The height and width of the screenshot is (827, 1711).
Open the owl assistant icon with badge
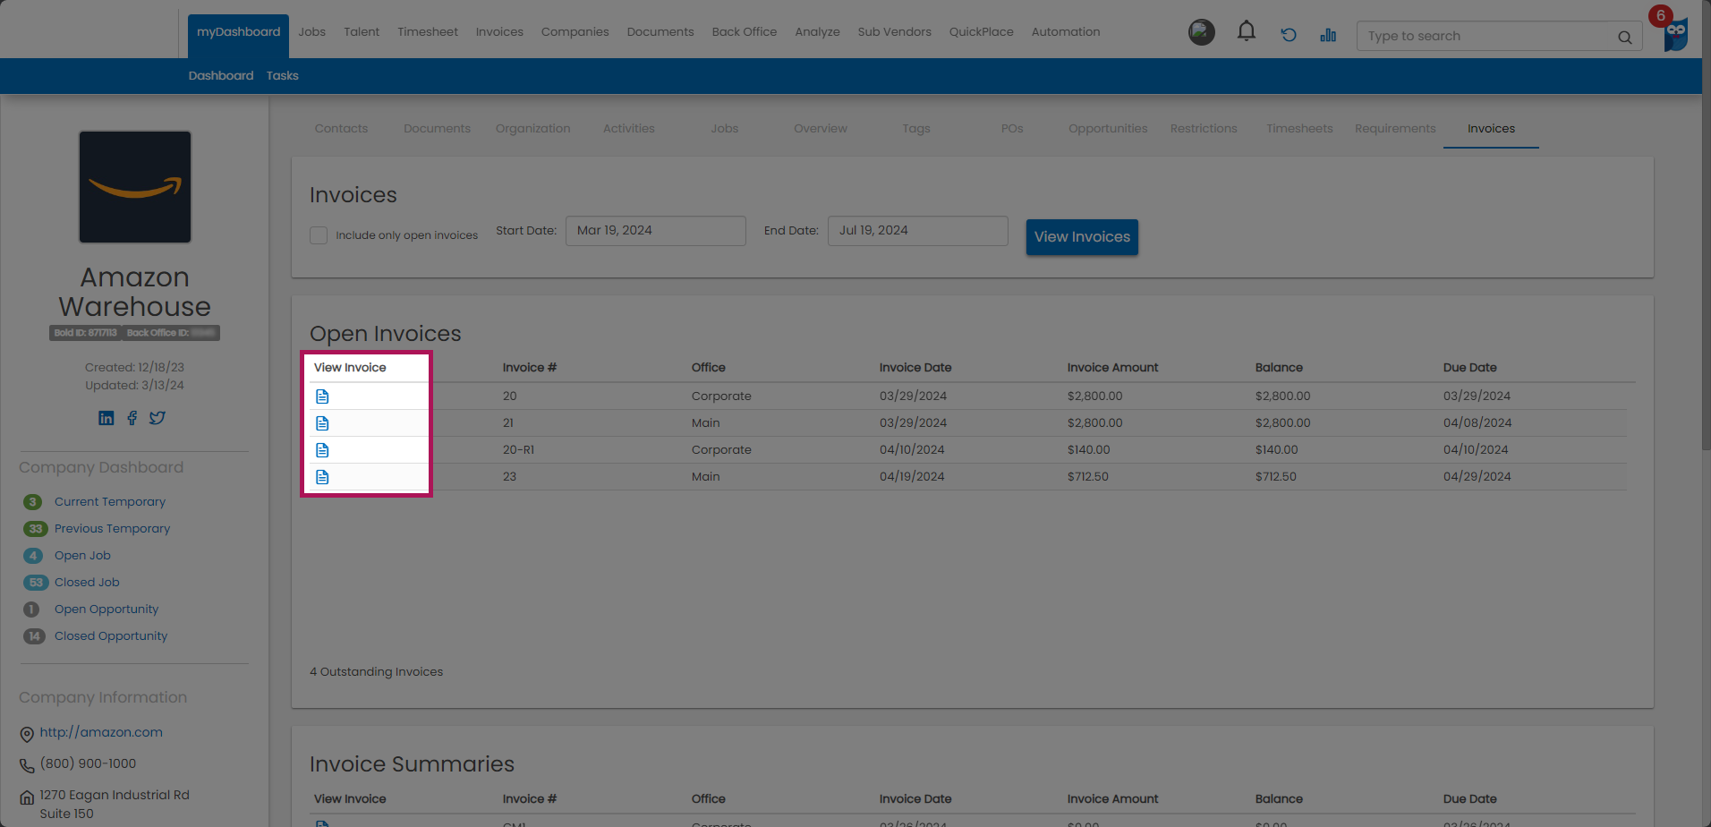coord(1674,34)
